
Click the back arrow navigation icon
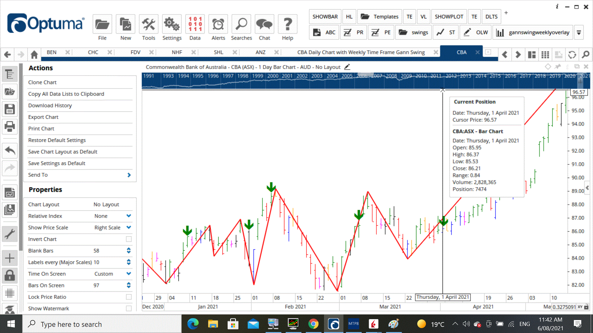click(x=7, y=55)
